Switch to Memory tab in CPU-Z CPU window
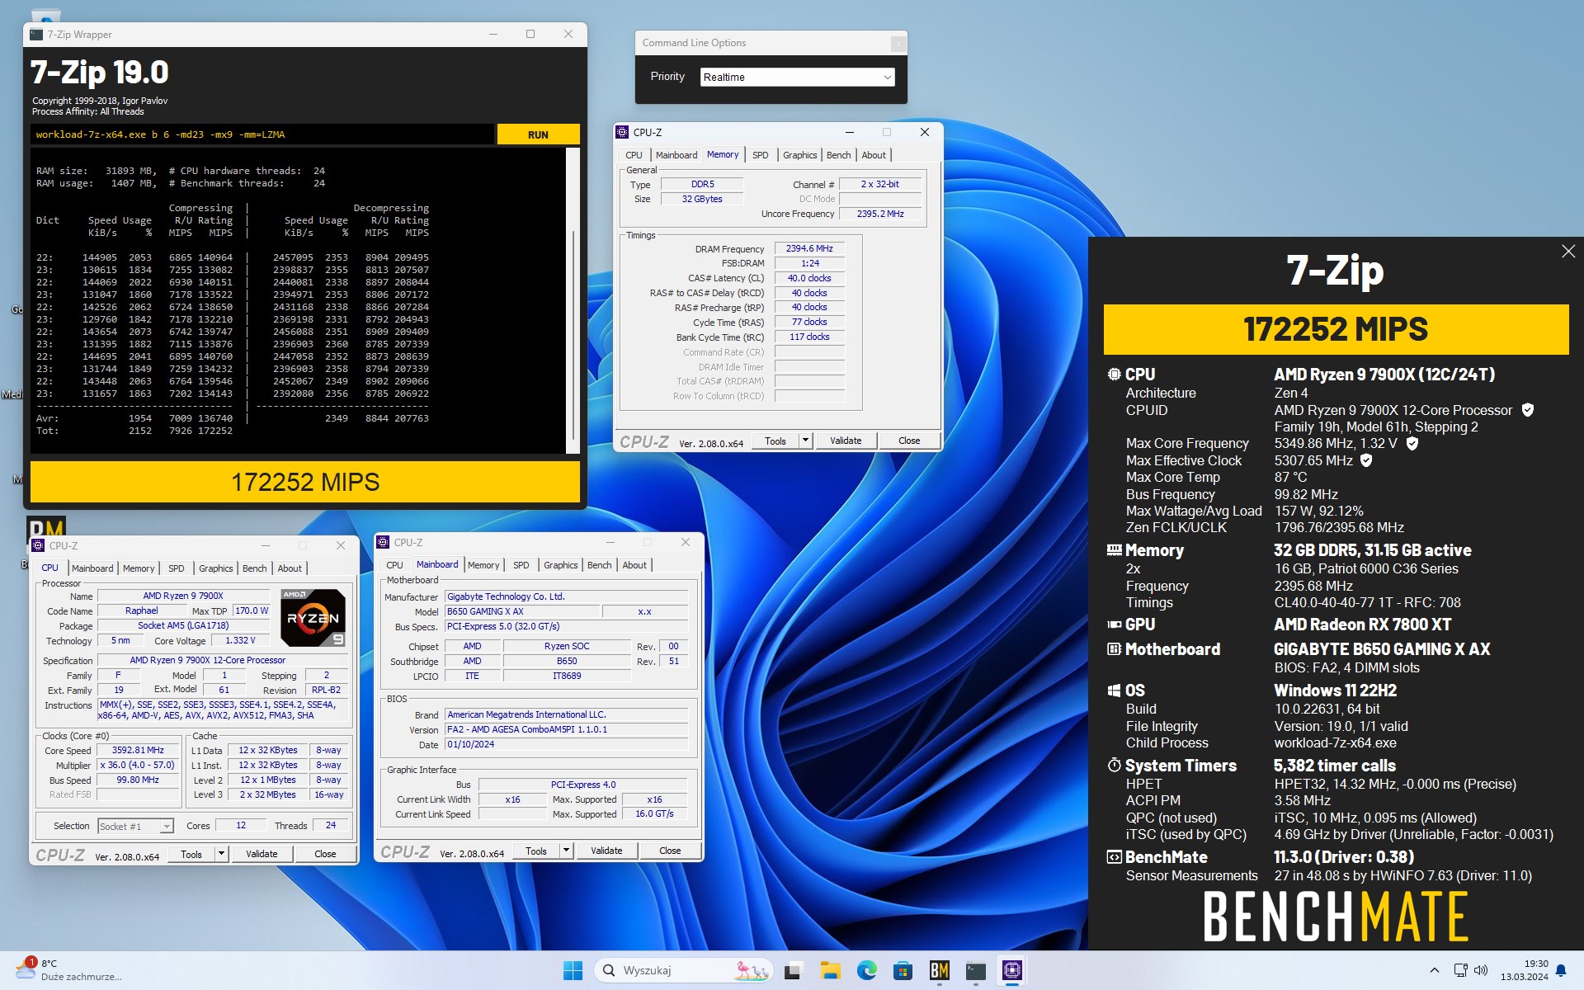This screenshot has width=1584, height=990. point(139,568)
